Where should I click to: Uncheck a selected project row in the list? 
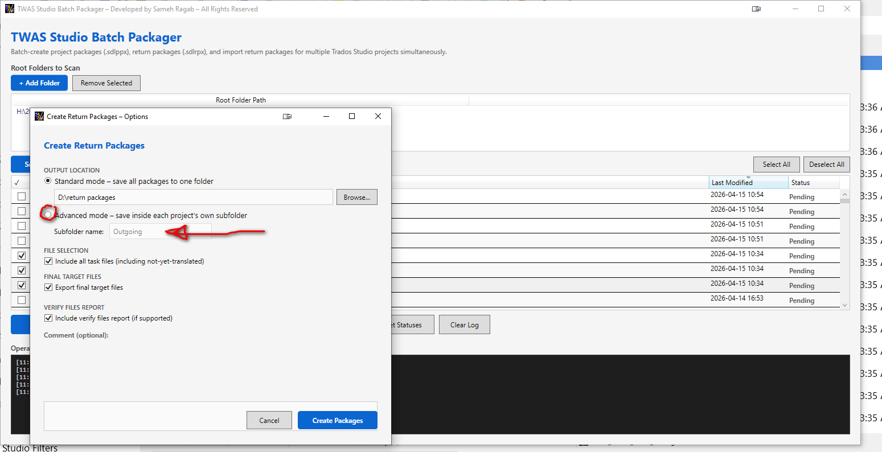pyautogui.click(x=20, y=255)
